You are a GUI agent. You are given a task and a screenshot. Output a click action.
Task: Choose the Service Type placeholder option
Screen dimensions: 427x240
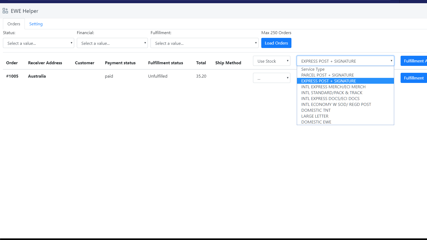(x=345, y=69)
